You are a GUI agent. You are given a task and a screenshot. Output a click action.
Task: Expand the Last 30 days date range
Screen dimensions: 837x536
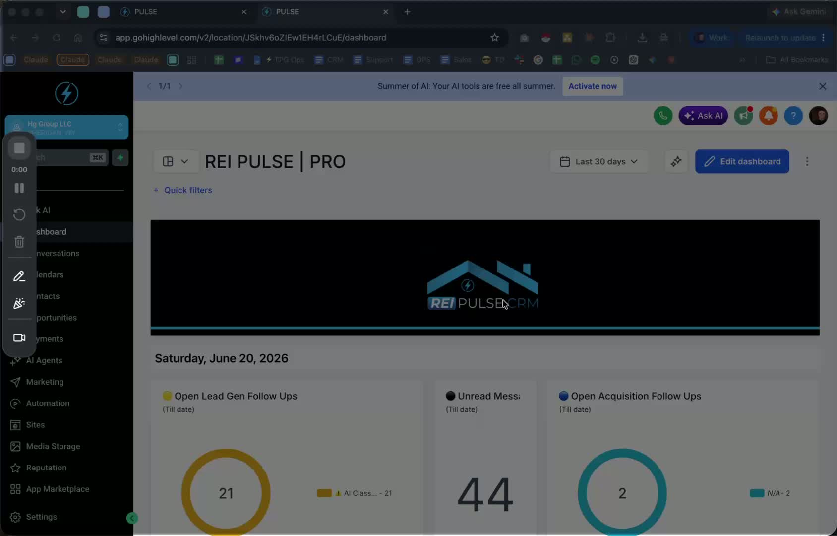tap(598, 162)
